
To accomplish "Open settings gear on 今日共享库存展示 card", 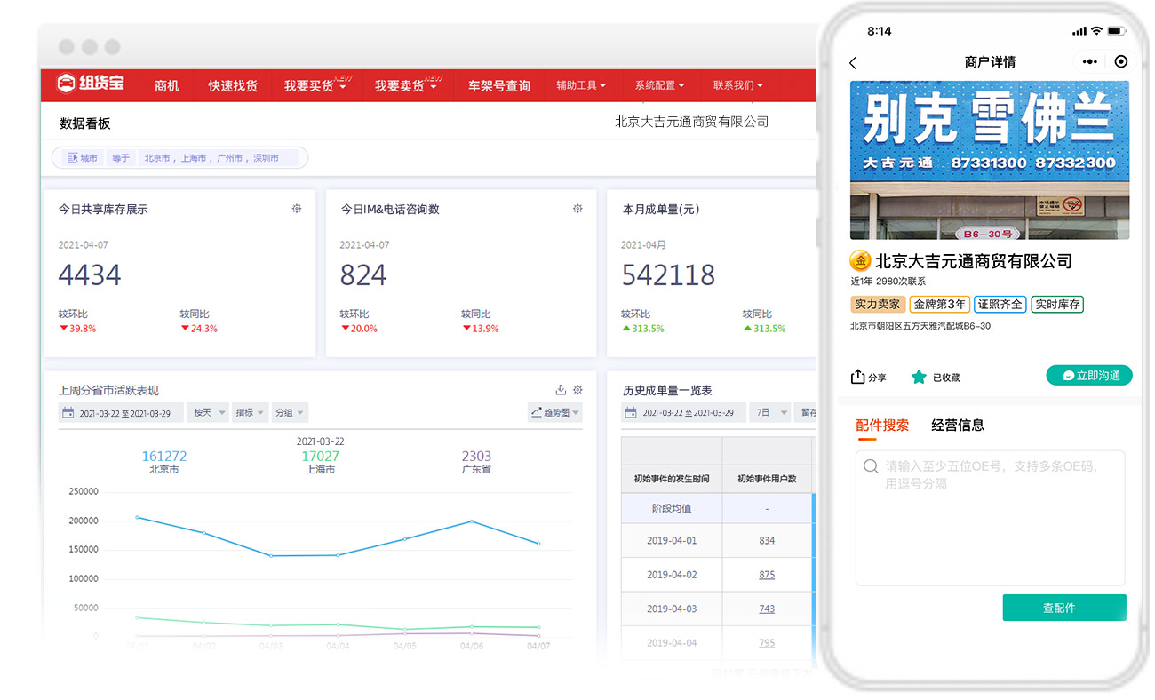I will 297,209.
